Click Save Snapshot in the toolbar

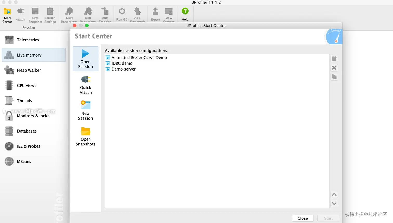pyautogui.click(x=35, y=15)
